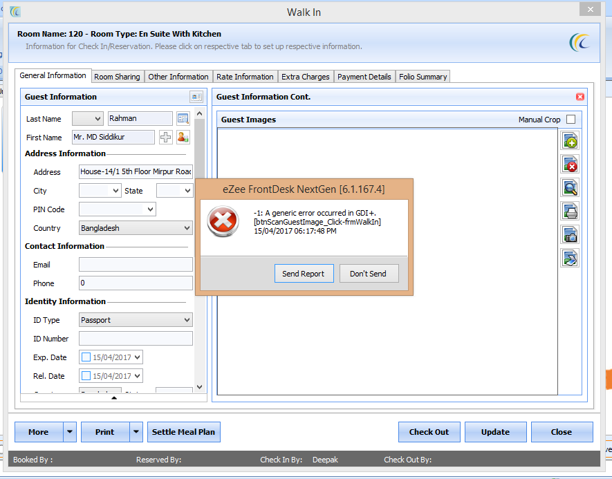
Task: Click the eZee logo in the header banner
Action: click(579, 43)
